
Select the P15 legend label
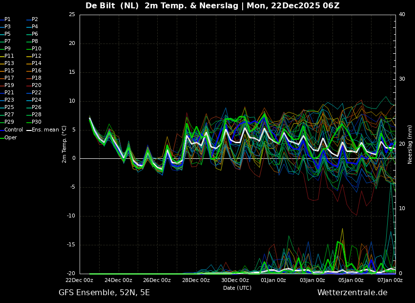[x=9, y=71]
